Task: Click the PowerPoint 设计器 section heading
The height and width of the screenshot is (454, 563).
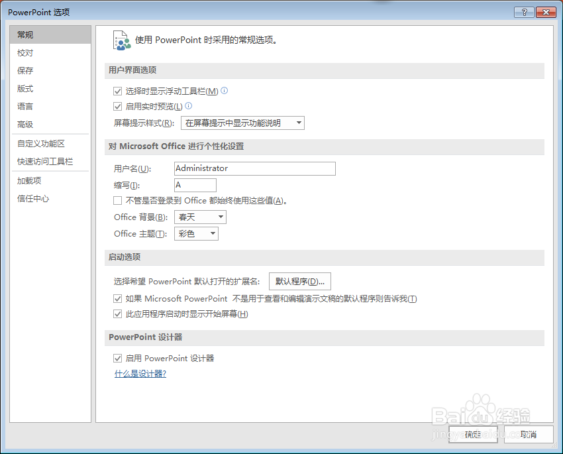Action: click(146, 337)
